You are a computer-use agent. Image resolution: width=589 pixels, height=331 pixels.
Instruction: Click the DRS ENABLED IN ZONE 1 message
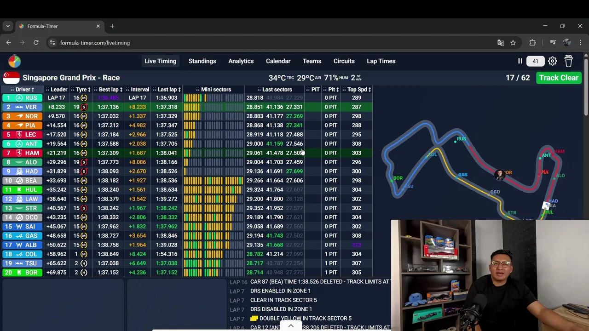[x=280, y=291]
